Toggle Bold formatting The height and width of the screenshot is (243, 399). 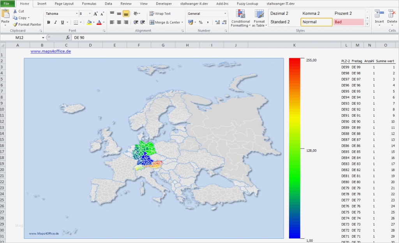[x=49, y=23]
